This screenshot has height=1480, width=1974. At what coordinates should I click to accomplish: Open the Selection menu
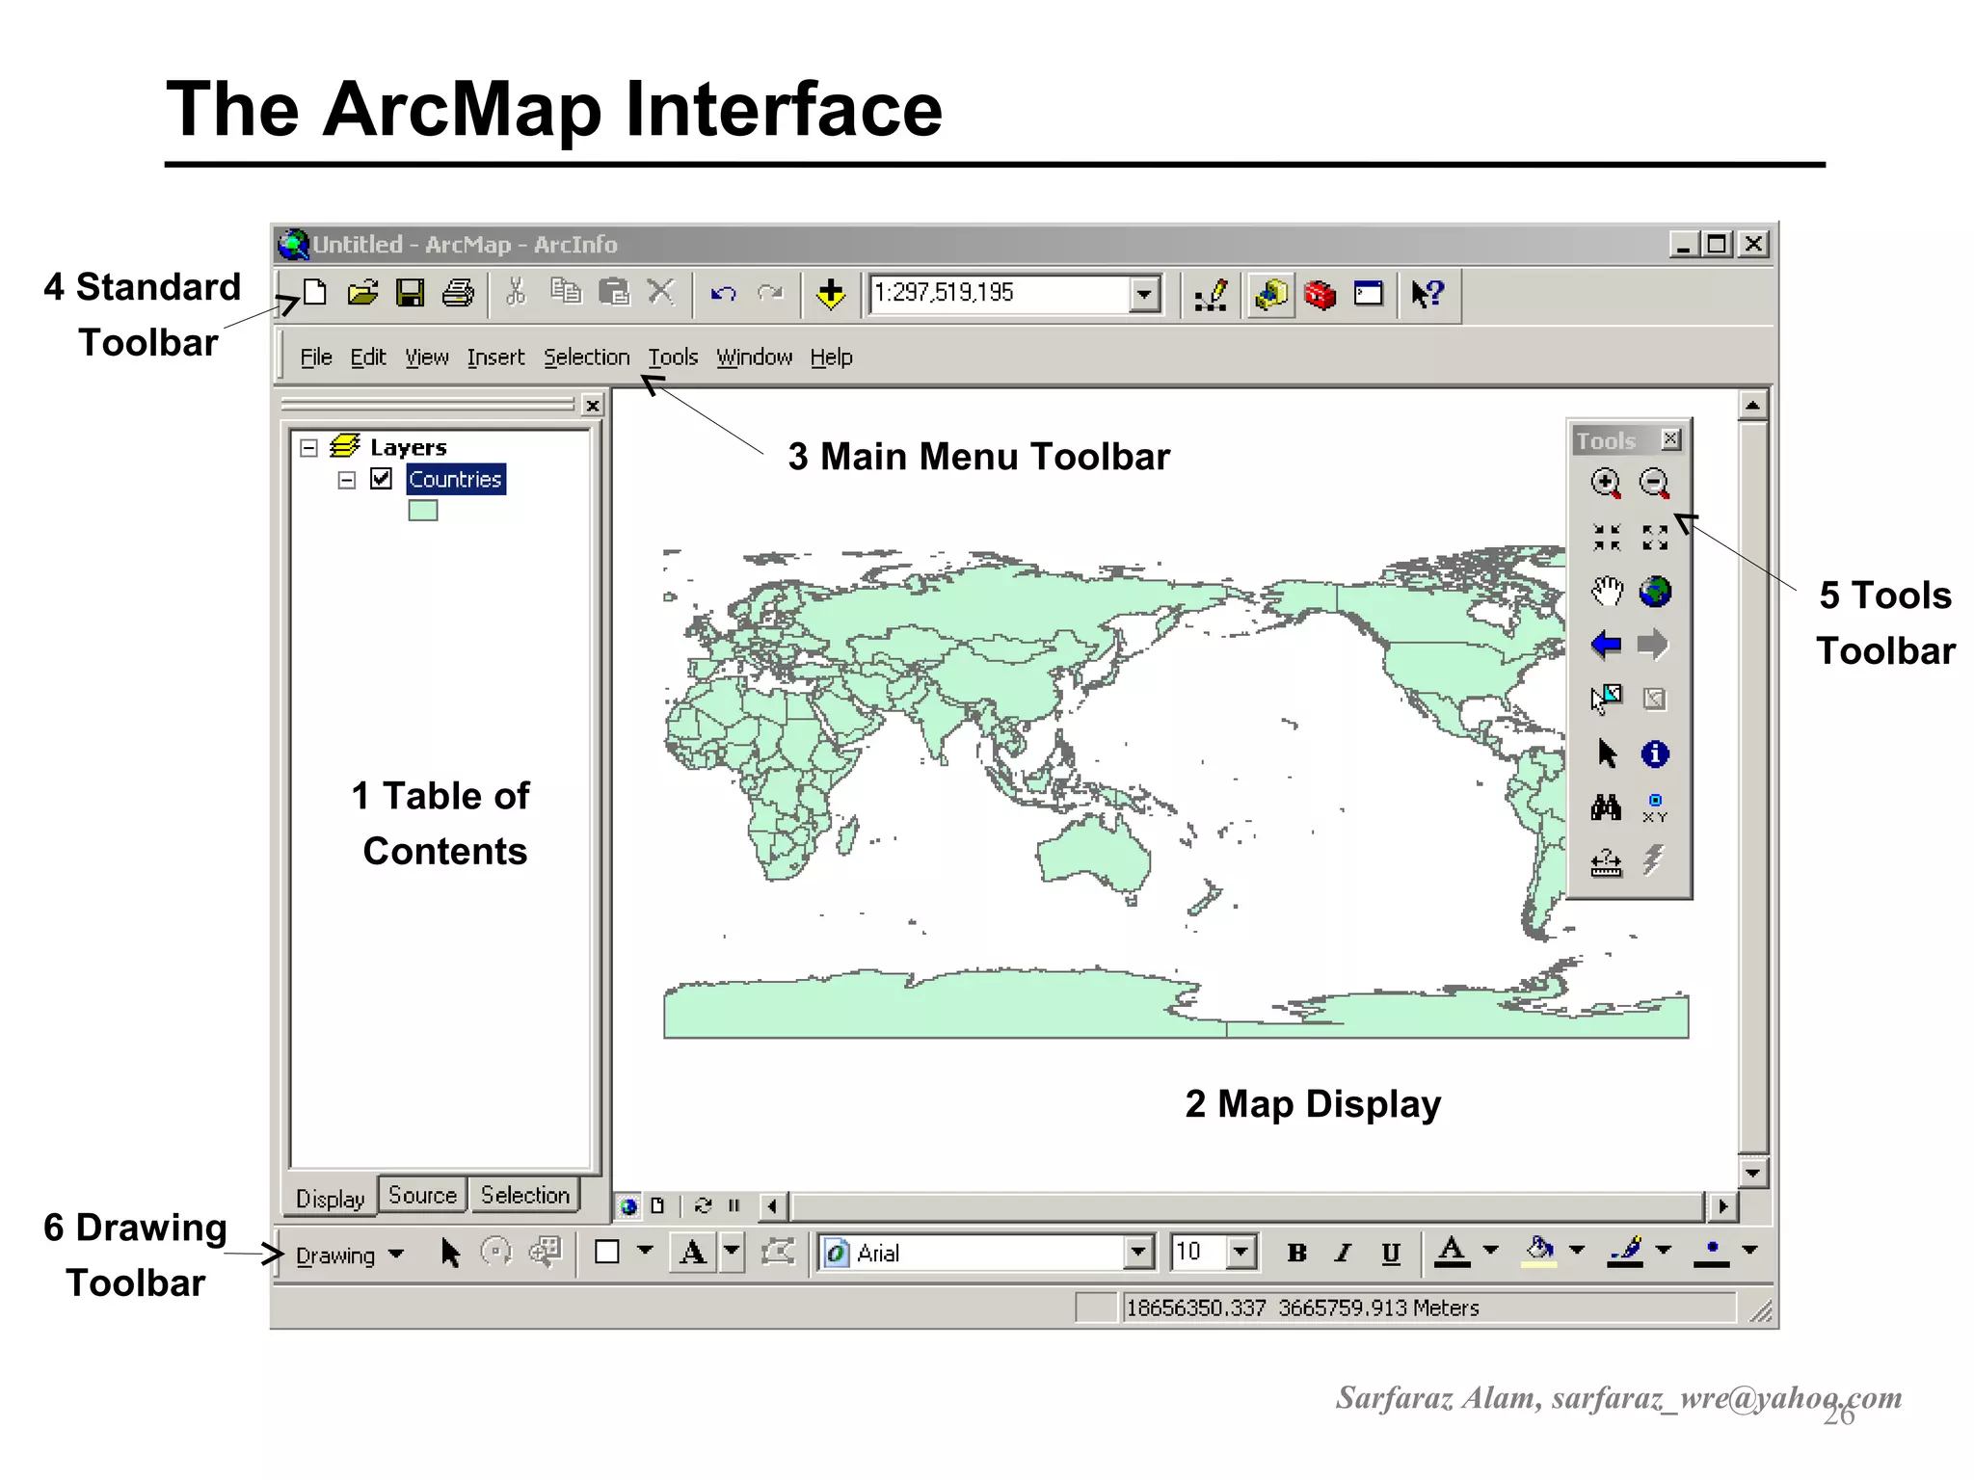pos(586,357)
